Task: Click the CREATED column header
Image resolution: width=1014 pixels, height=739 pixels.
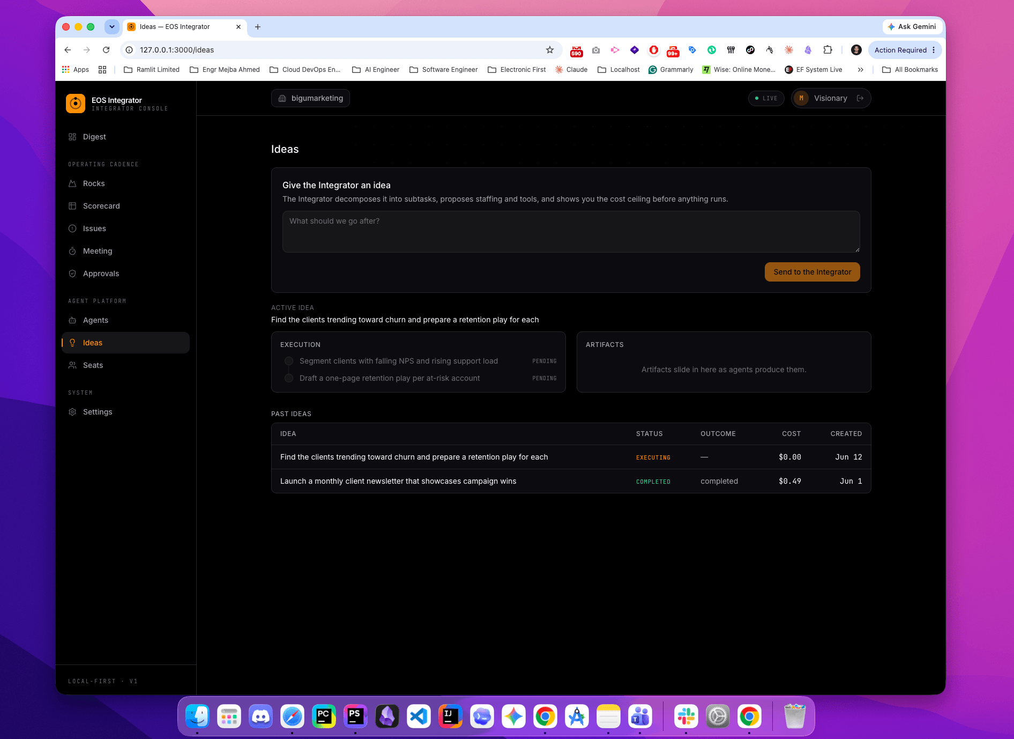Action: click(846, 434)
